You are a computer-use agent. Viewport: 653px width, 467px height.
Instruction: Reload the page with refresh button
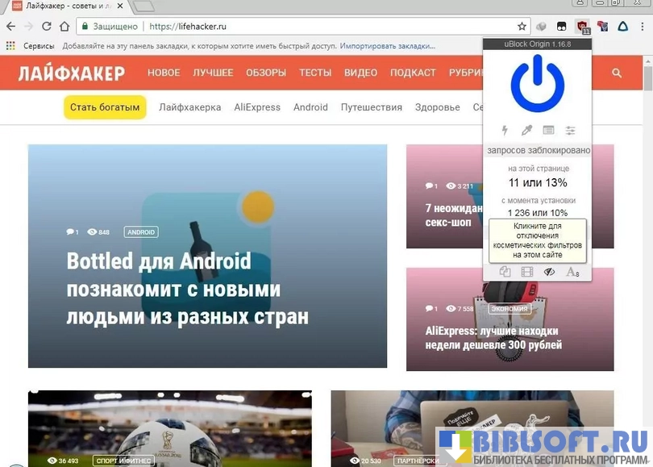coord(46,27)
